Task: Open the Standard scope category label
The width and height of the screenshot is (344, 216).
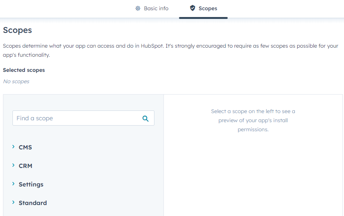Action: coord(33,203)
